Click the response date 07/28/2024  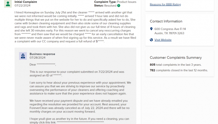click(37, 58)
